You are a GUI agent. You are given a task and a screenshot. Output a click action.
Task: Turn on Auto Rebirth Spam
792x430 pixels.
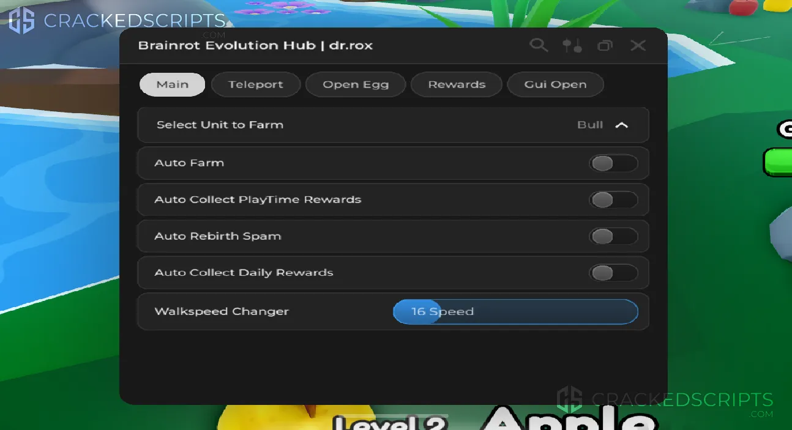click(613, 236)
